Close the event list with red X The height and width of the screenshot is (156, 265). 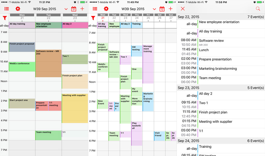183,9
